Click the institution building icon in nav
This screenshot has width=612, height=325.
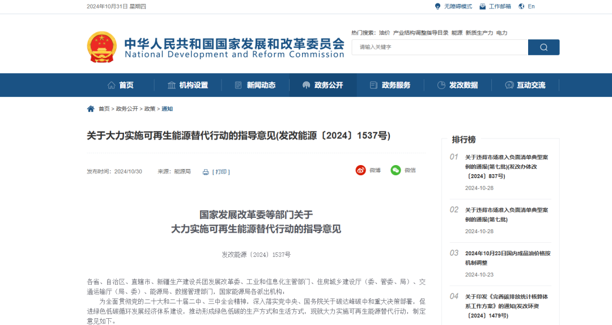click(171, 85)
